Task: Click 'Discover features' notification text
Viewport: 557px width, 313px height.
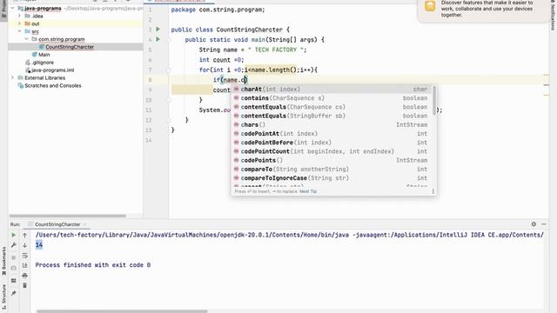Action: point(487,9)
